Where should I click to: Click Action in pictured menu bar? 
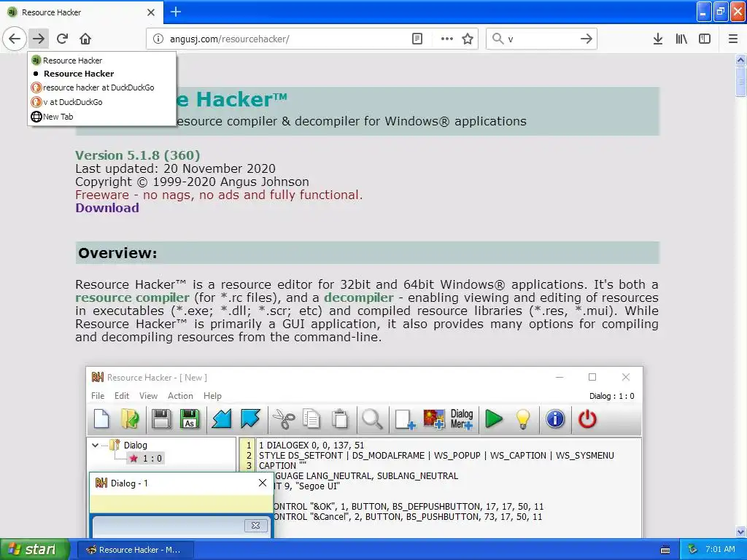(x=180, y=396)
